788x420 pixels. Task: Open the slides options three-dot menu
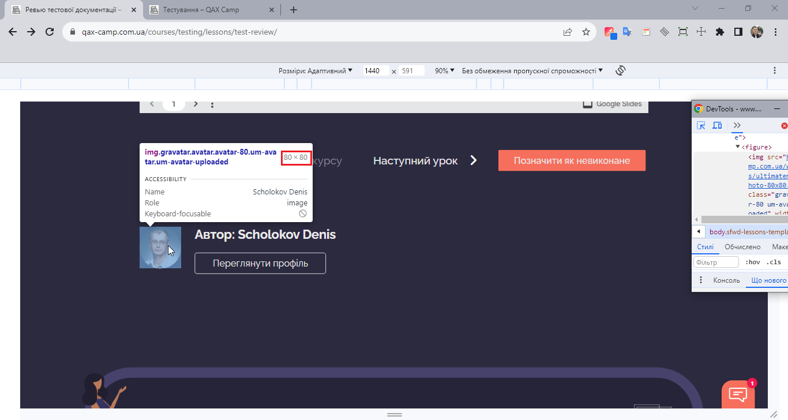pos(212,104)
